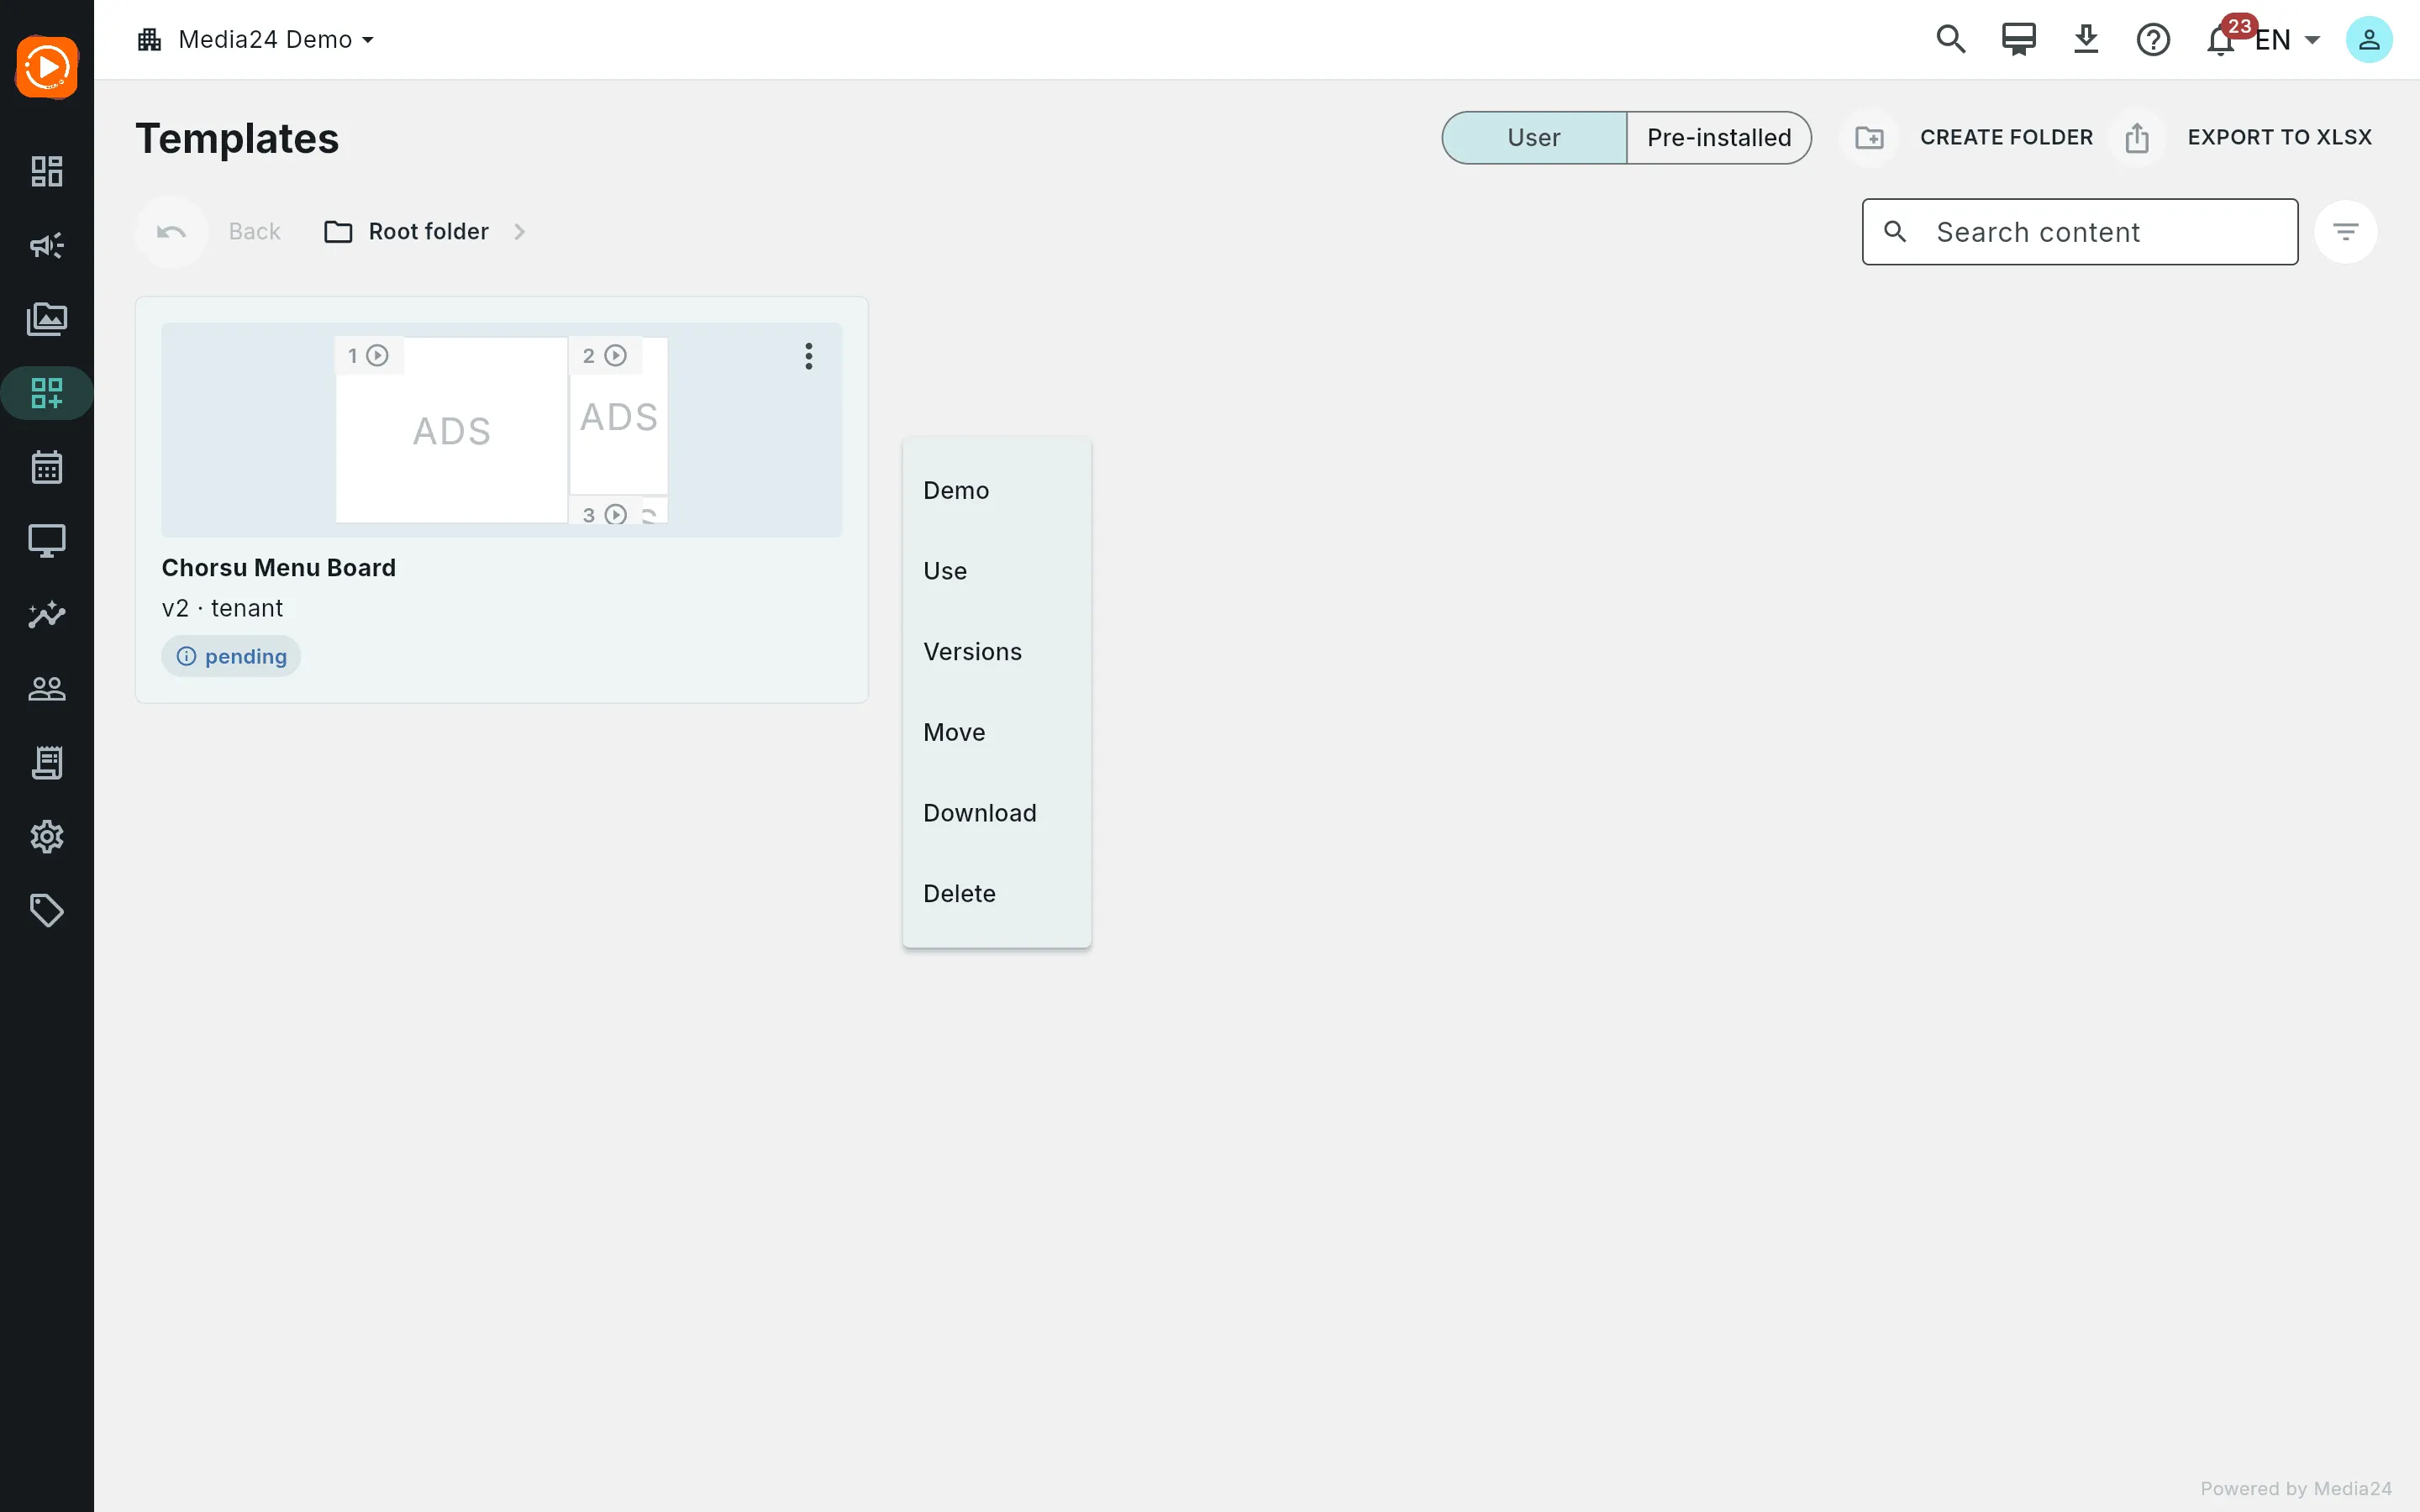Click the pending status chip
This screenshot has width=2420, height=1512.
coord(231,656)
